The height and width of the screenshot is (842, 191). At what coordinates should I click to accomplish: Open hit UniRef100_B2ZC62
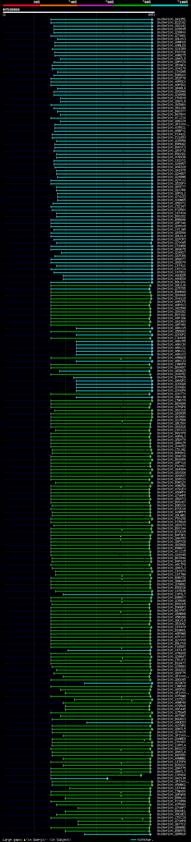coord(171,23)
